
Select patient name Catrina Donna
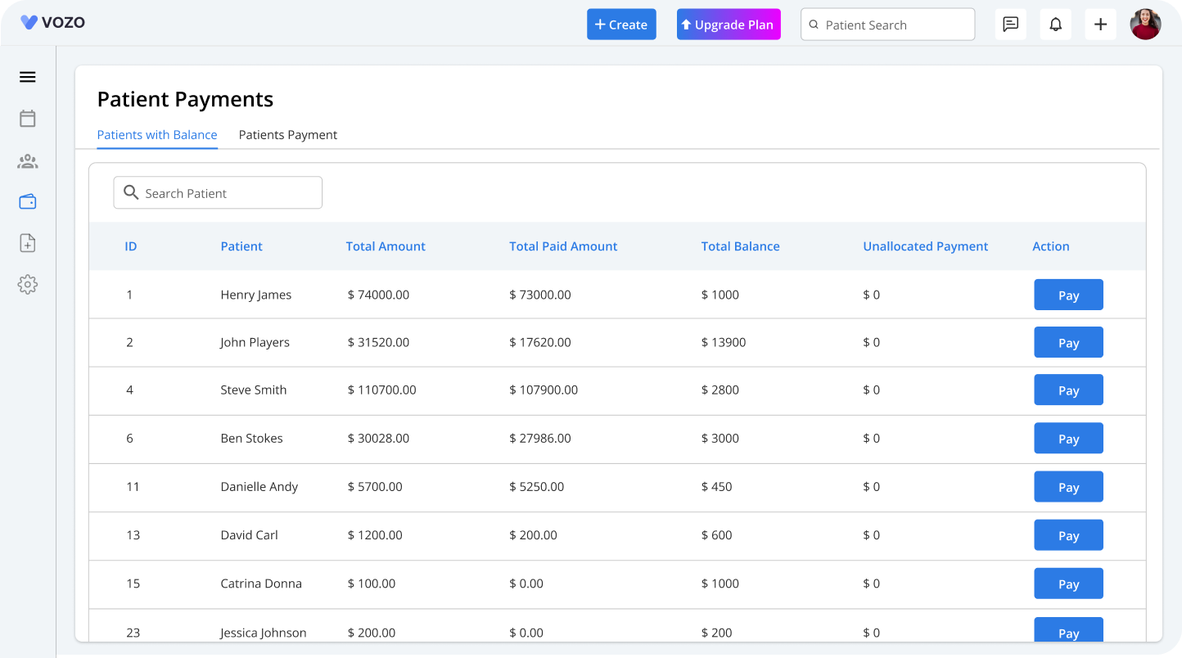tap(261, 584)
